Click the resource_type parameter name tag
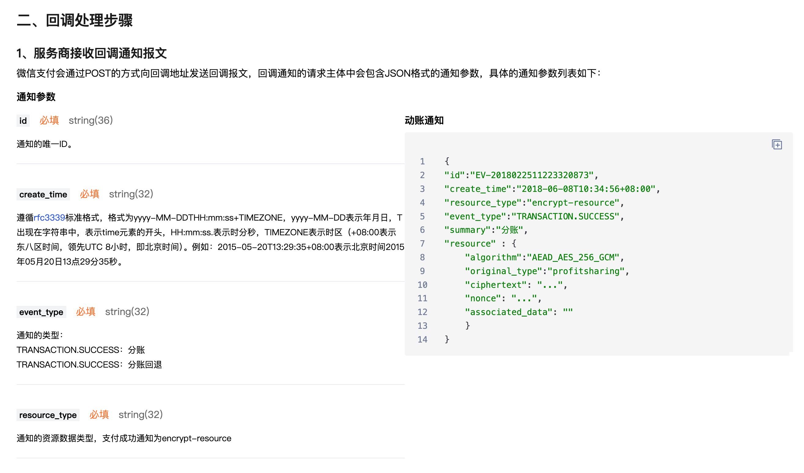The image size is (804, 473). (48, 415)
